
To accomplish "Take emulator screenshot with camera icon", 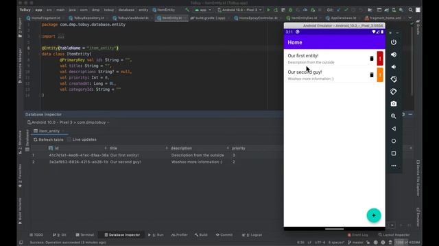I will [x=394, y=104].
